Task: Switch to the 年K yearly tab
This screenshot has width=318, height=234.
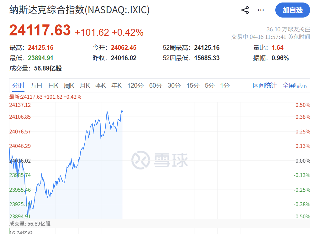Action: coord(116,85)
